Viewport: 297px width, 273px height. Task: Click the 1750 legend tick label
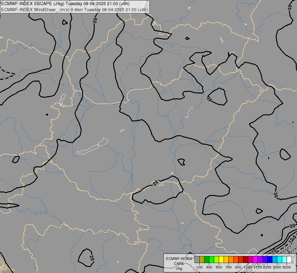[258, 267]
